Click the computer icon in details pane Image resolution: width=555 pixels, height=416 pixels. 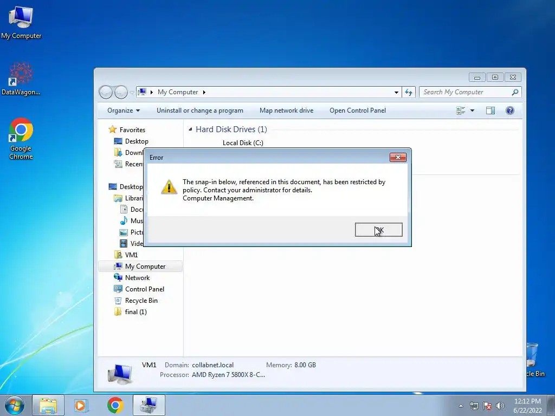[x=120, y=373]
